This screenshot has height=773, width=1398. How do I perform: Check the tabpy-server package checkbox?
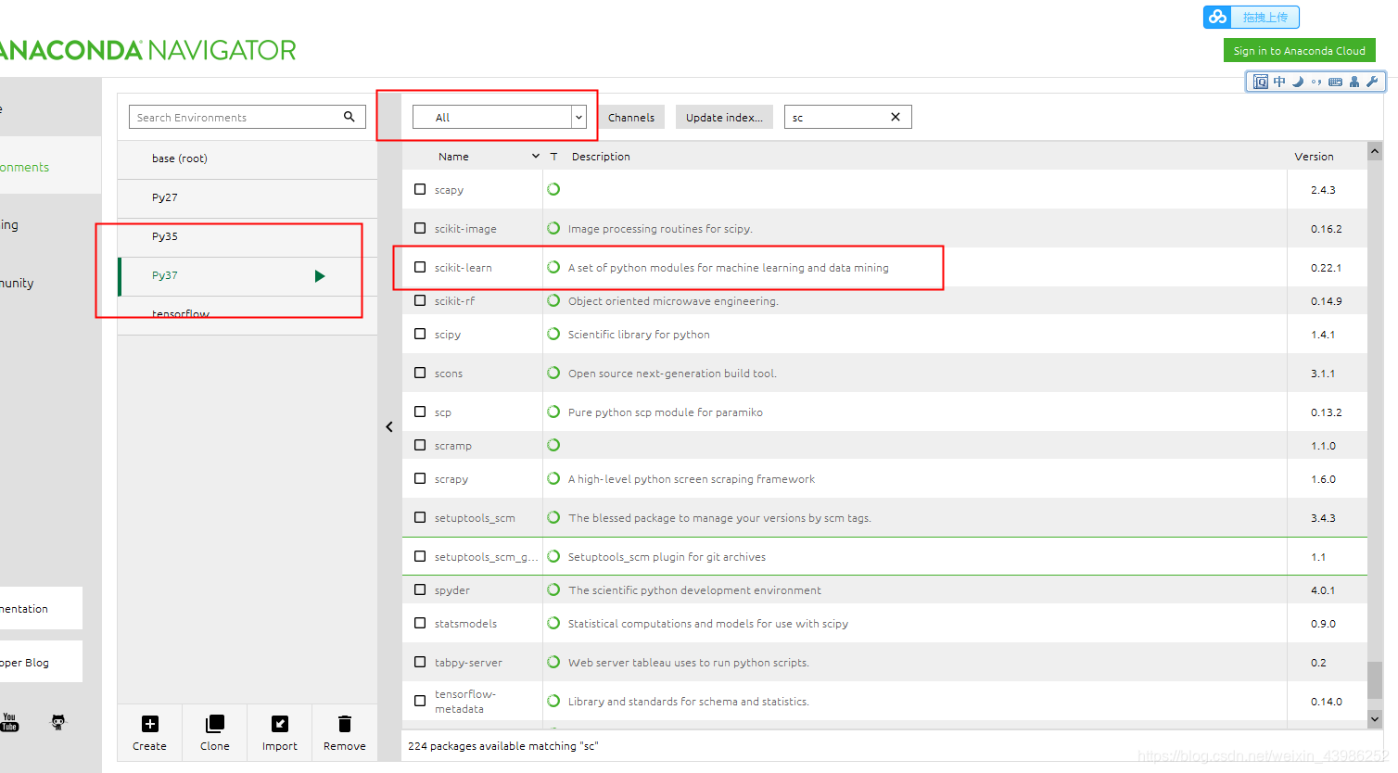[x=420, y=662]
